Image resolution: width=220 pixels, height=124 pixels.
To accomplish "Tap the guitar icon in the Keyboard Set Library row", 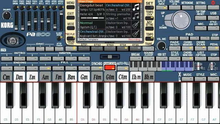I will [x=136, y=33].
